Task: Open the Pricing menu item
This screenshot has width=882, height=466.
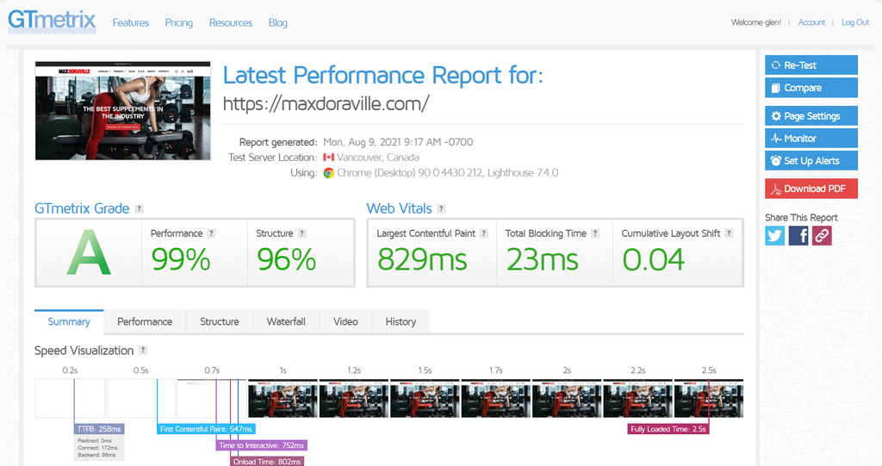Action: click(x=179, y=22)
